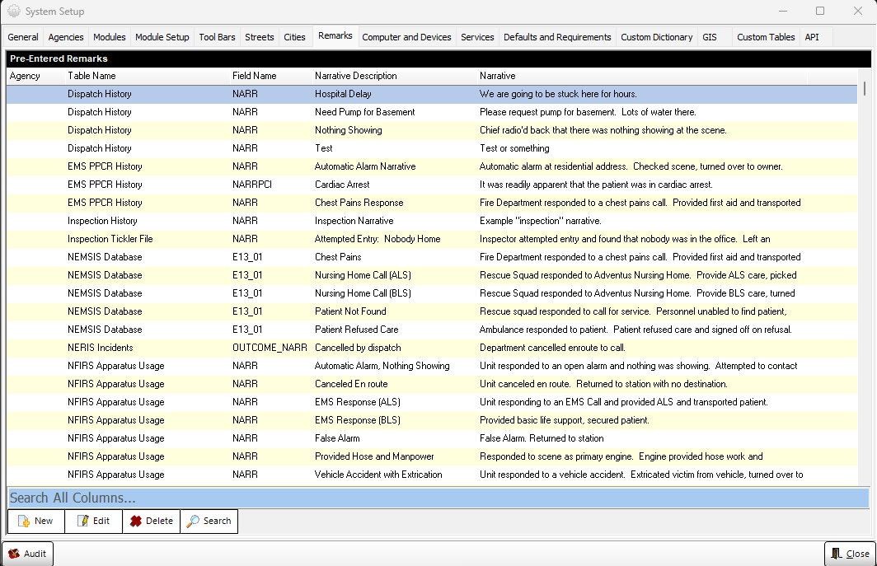Go to the Module Setup tab
The image size is (877, 566).
[x=162, y=37]
